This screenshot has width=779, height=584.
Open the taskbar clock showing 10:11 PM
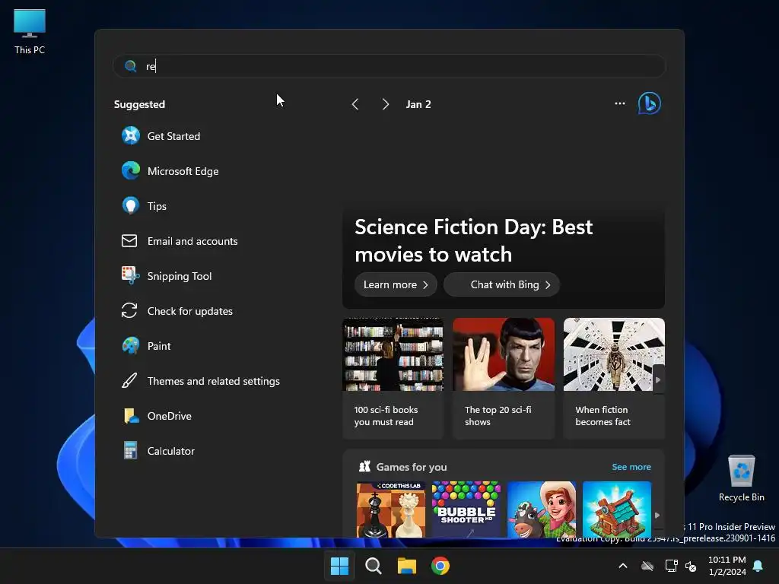click(x=727, y=566)
